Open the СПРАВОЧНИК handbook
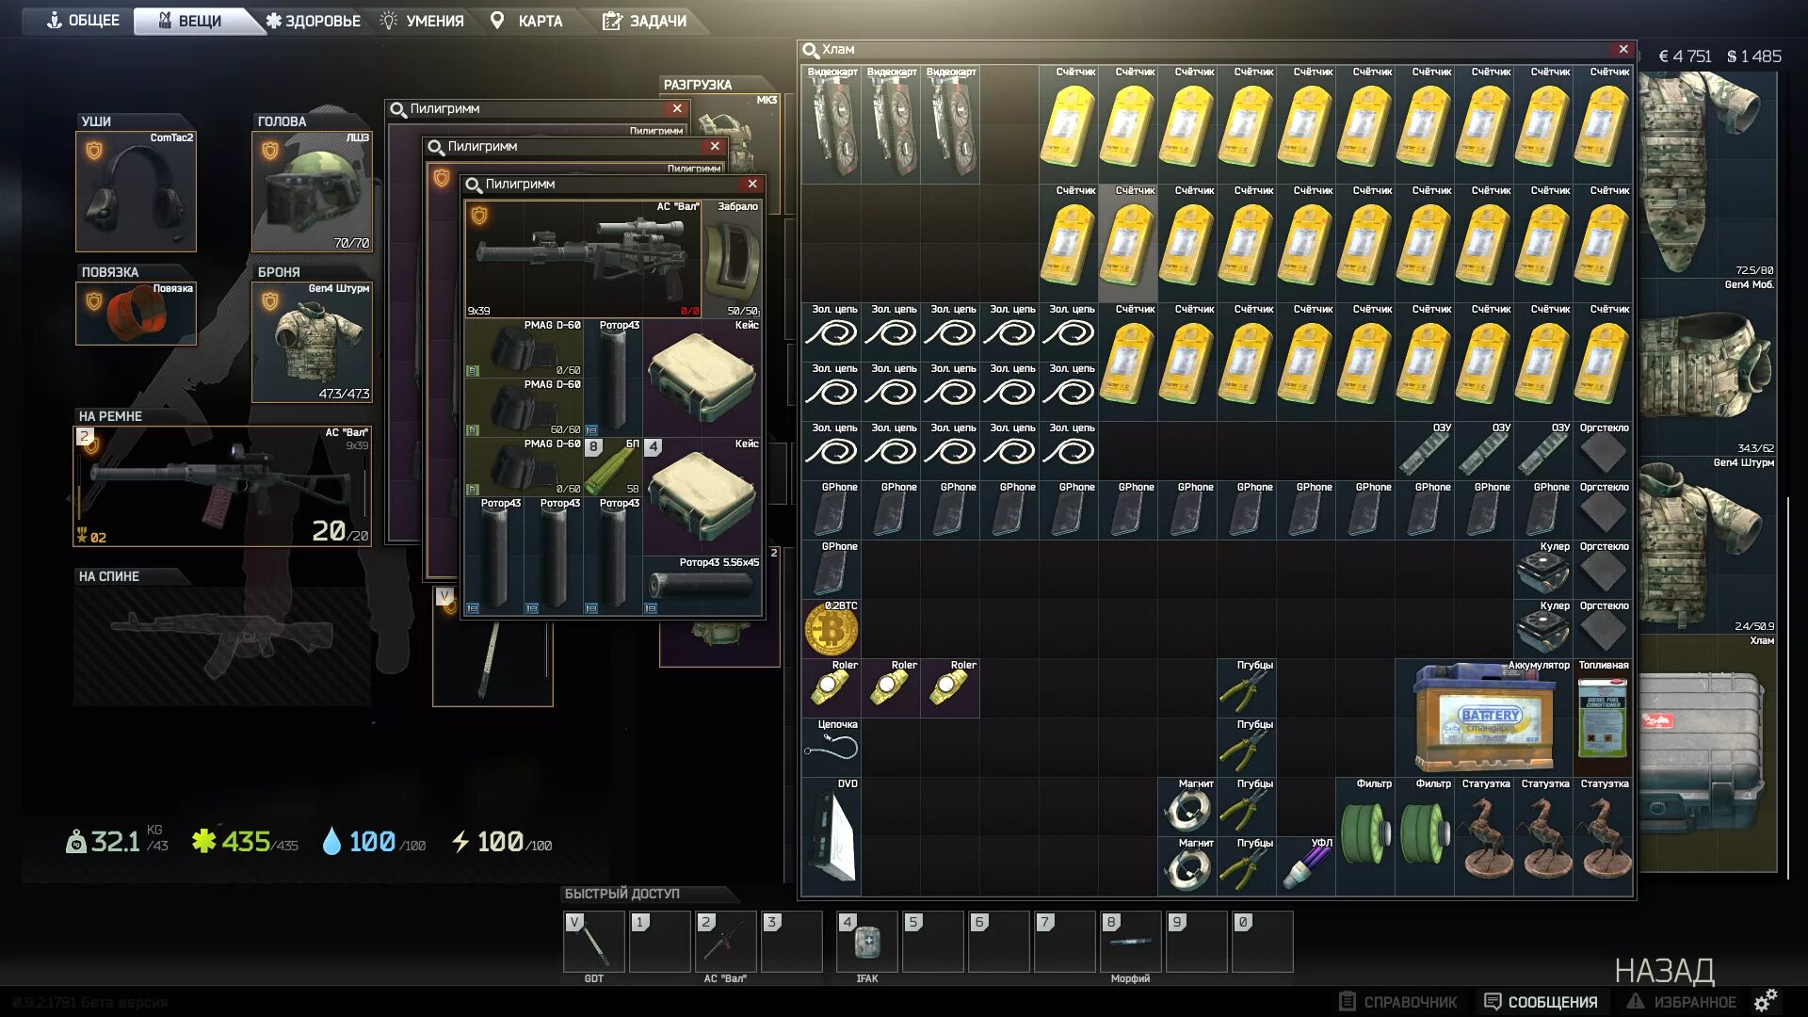 (x=1398, y=1002)
